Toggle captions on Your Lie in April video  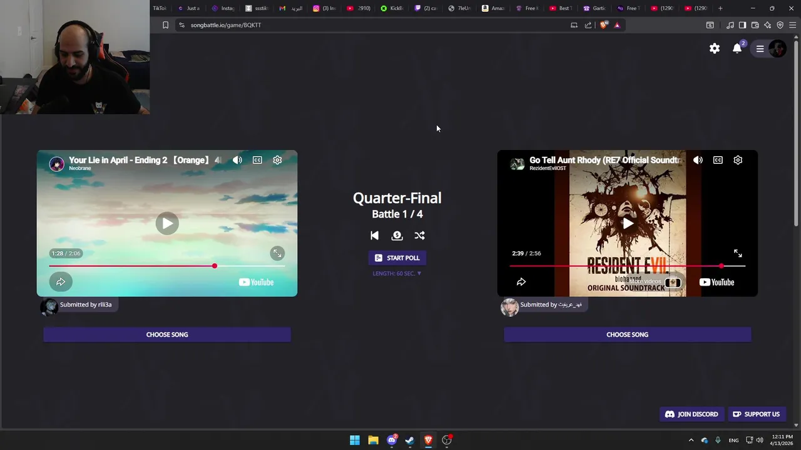point(257,160)
